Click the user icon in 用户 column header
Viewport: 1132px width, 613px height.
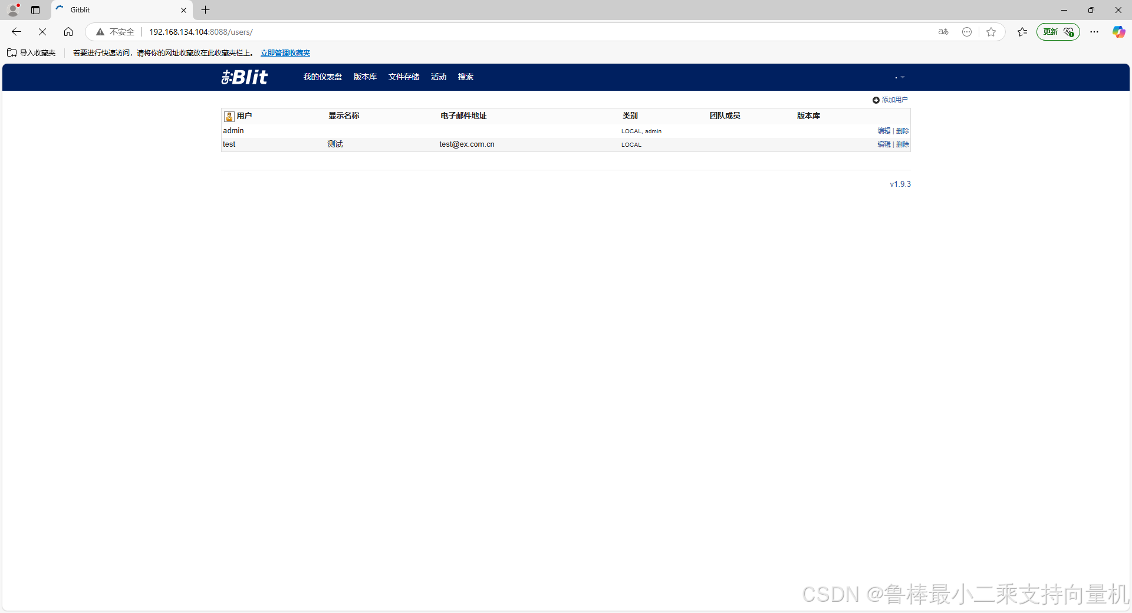point(229,116)
